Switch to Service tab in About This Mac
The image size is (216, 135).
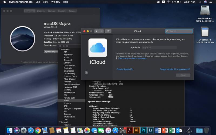(x=72, y=11)
